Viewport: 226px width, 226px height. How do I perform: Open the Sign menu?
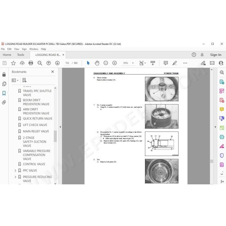pos(24,49)
